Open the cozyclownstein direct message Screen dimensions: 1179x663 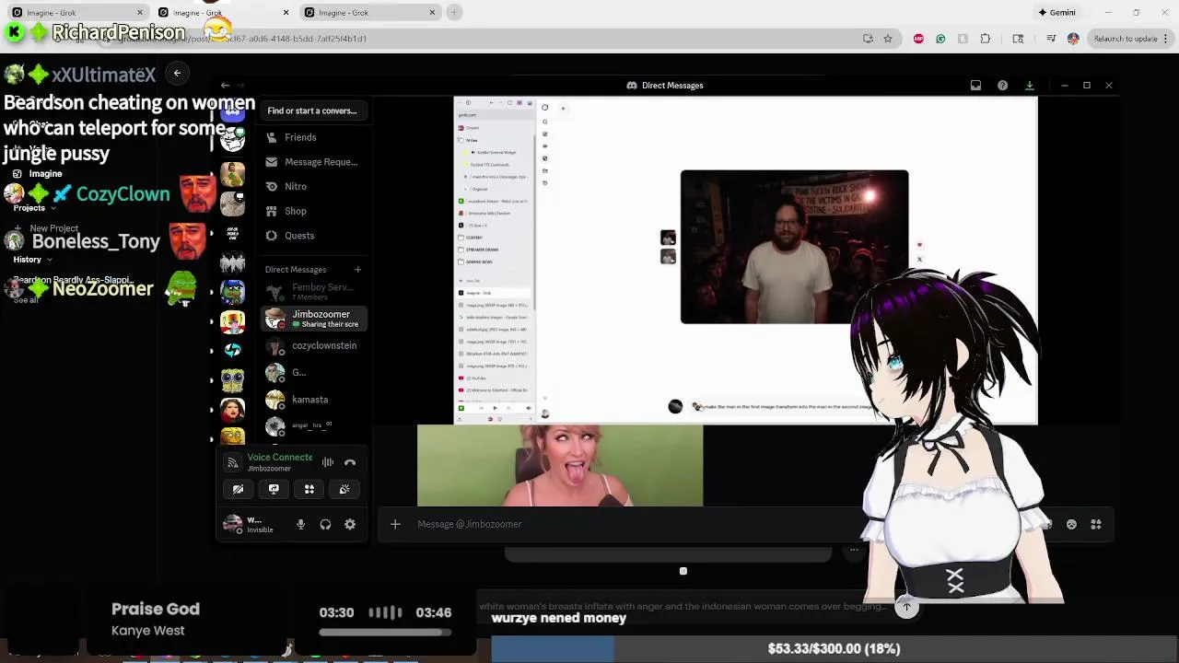(313, 346)
